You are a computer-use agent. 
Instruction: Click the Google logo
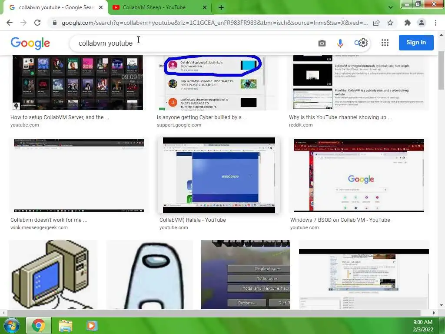[x=30, y=43]
